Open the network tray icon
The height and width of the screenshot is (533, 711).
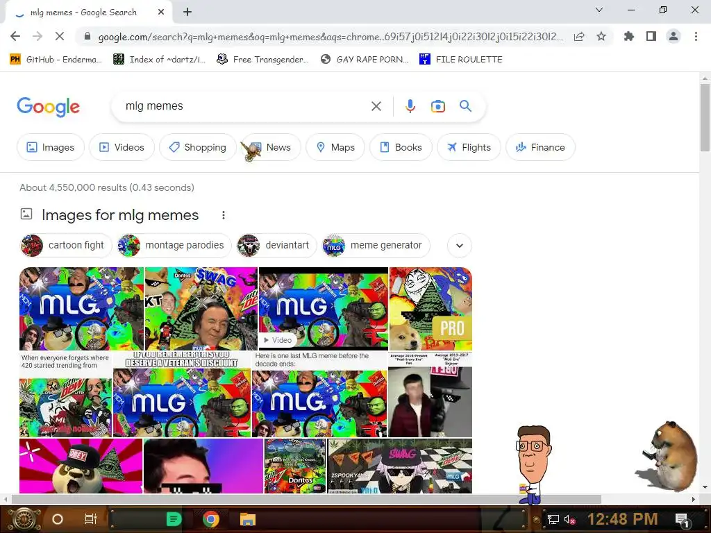(553, 519)
